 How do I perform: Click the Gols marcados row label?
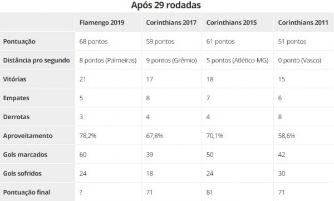[x=25, y=155]
